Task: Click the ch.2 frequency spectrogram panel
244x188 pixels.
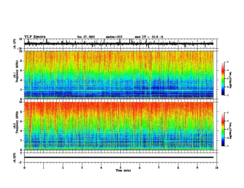Action: click(119, 126)
